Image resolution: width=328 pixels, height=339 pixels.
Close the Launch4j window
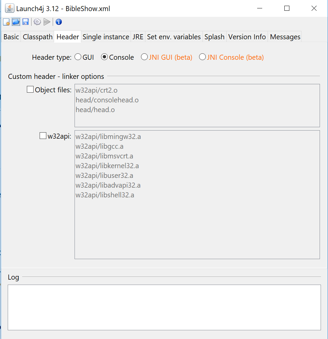point(314,8)
